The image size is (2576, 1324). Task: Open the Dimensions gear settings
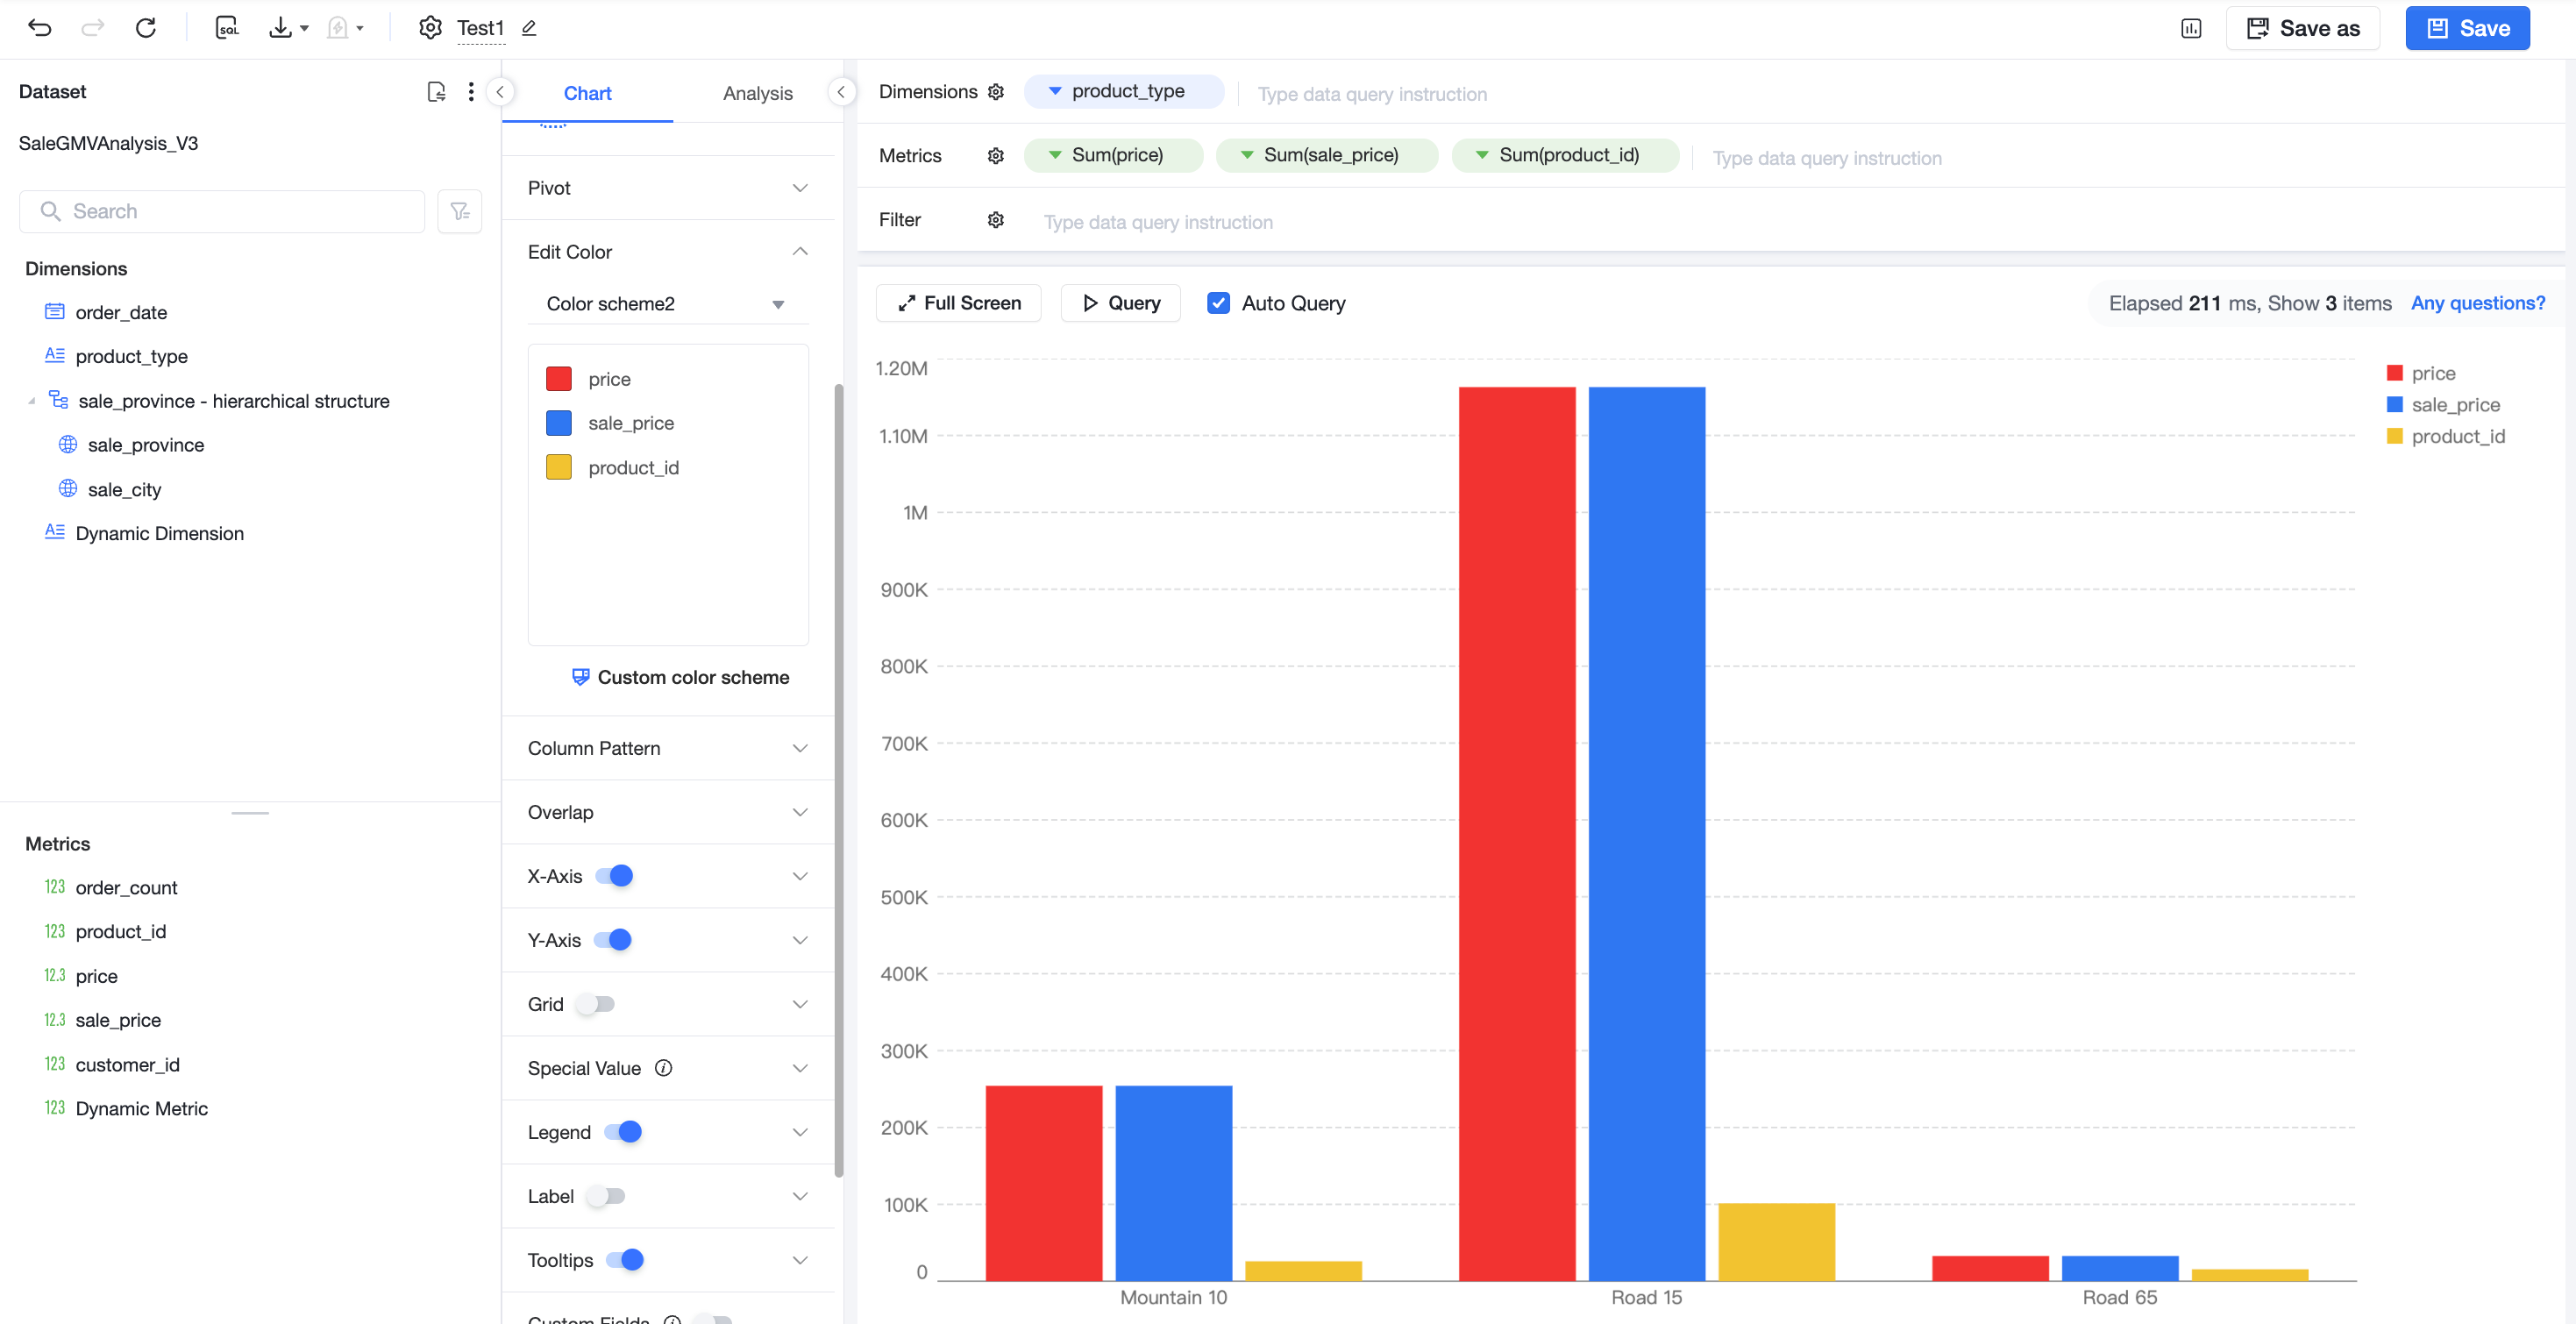[996, 92]
